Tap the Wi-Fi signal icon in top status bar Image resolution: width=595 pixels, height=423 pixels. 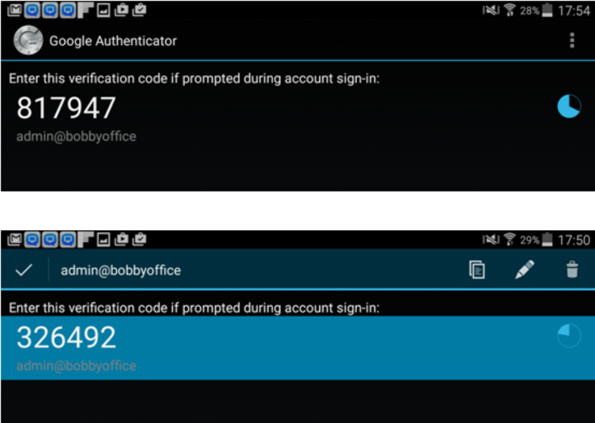pyautogui.click(x=510, y=10)
